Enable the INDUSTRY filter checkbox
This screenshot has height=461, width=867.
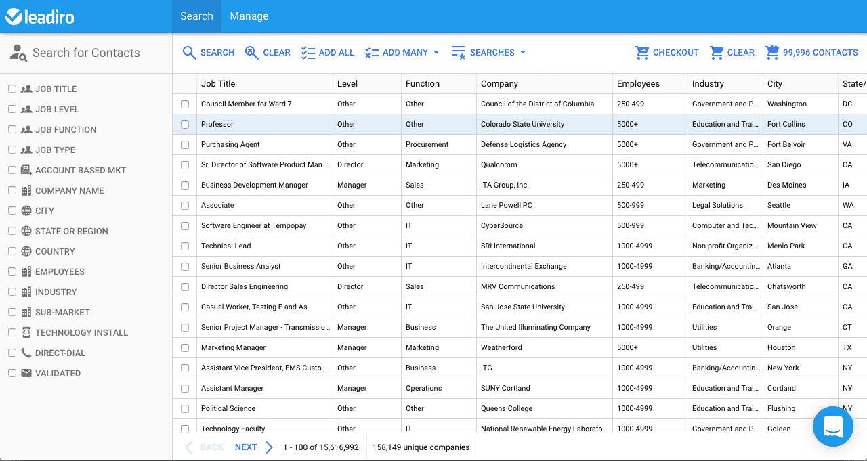pos(12,292)
